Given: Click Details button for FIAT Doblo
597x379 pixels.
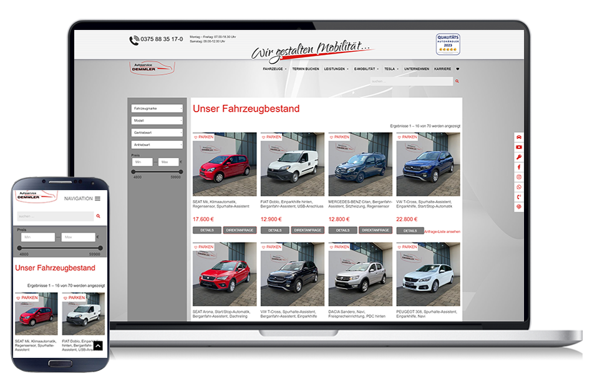Looking at the screenshot, I should (x=275, y=230).
